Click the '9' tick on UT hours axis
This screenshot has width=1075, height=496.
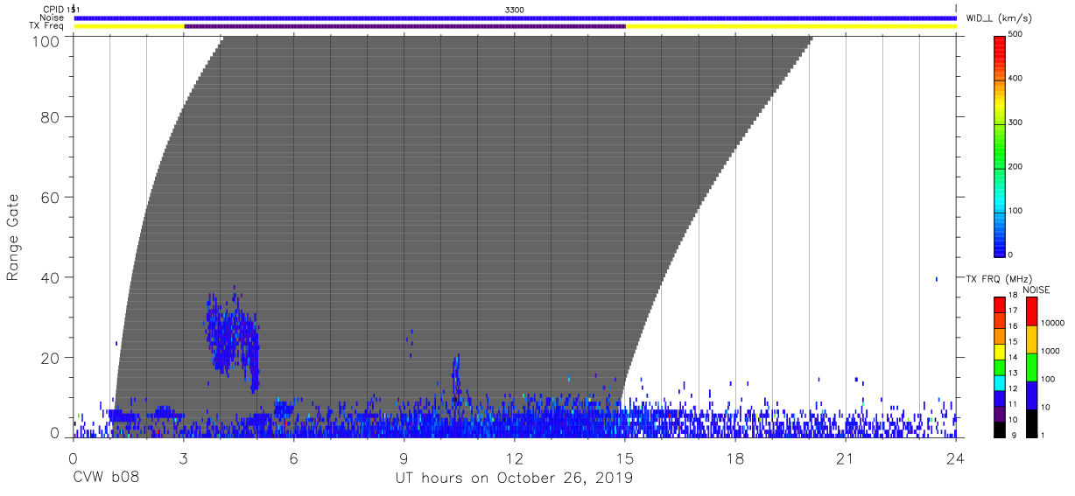404,458
